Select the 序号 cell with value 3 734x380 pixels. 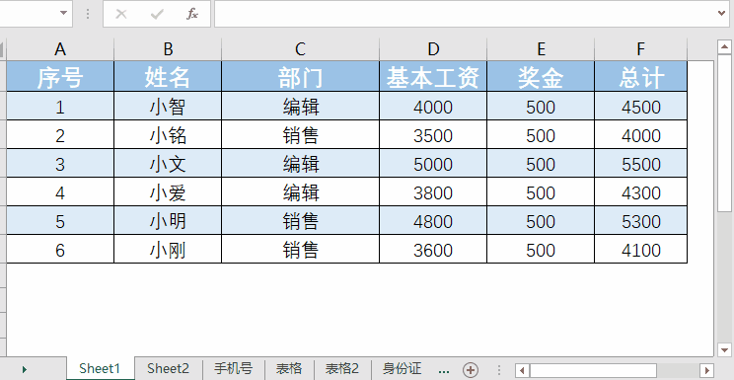(60, 164)
